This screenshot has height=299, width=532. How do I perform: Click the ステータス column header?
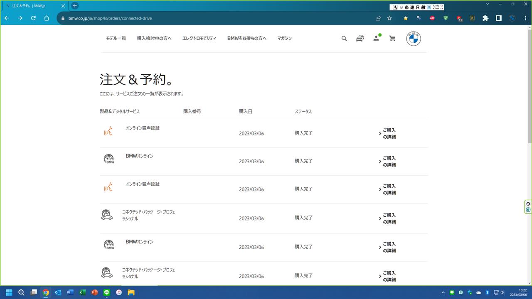[303, 111]
